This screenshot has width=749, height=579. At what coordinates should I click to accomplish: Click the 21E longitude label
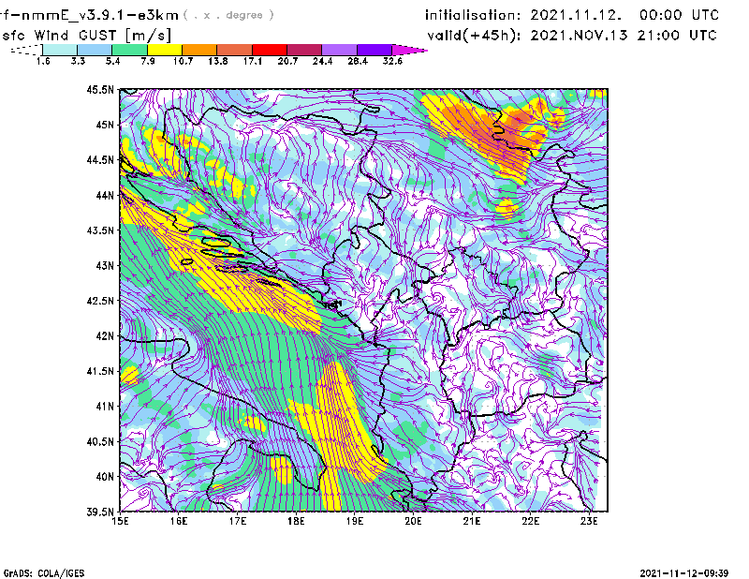click(x=472, y=521)
